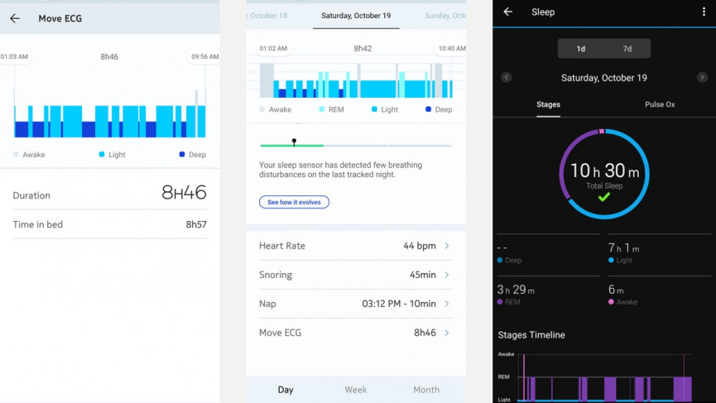Click the Stages Timeline heading
The height and width of the screenshot is (403, 716).
tap(531, 335)
